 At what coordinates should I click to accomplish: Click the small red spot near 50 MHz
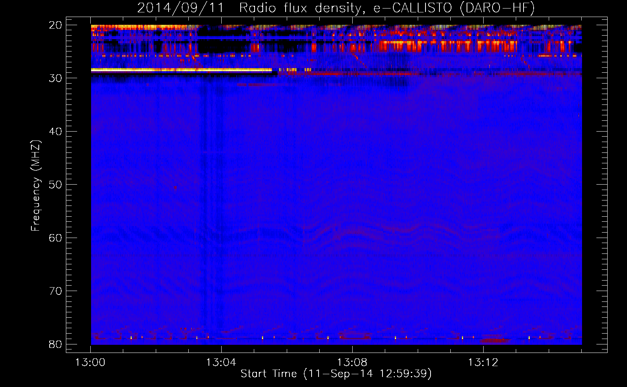175,188
